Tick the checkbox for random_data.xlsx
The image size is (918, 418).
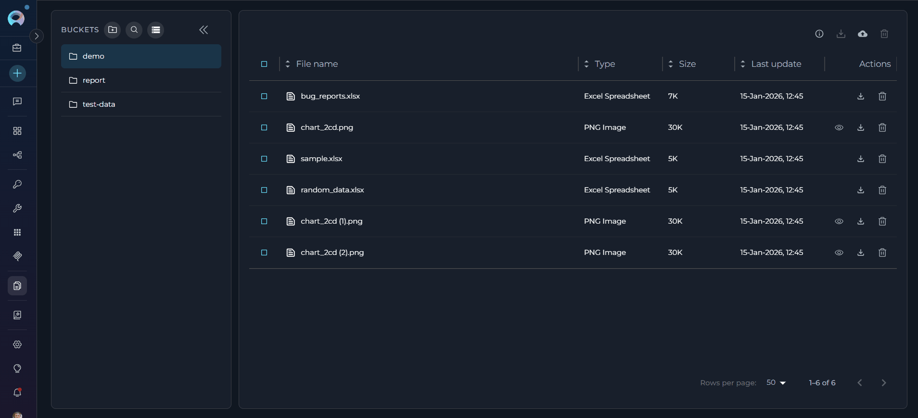[264, 190]
